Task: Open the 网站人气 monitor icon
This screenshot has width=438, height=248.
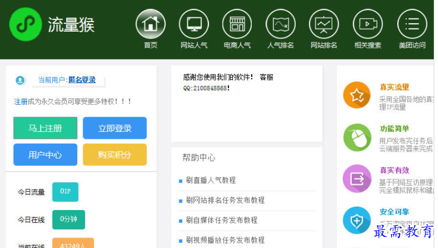Action: pyautogui.click(x=194, y=24)
